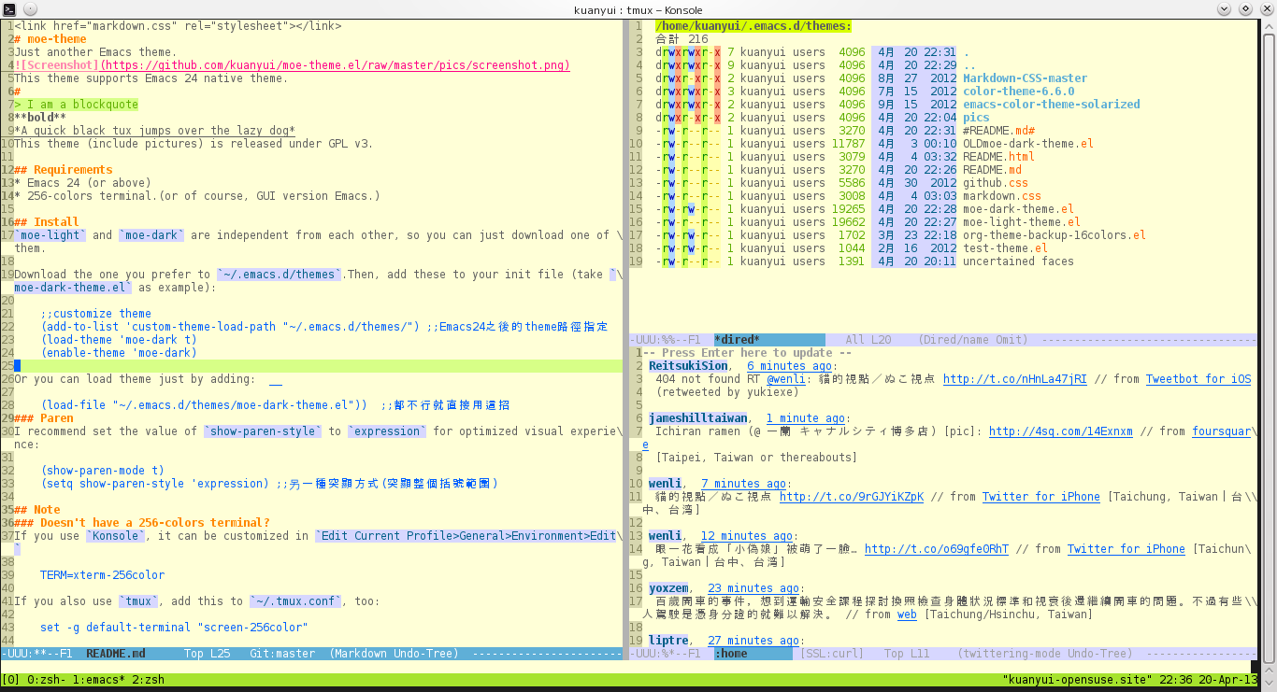The image size is (1277, 692).
Task: Open OLDmoe-dark-theme.el in dired
Action: point(1028,144)
